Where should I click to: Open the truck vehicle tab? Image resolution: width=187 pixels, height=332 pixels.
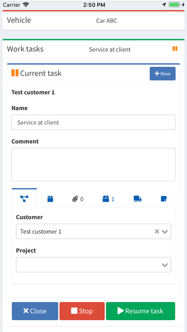pos(138,199)
